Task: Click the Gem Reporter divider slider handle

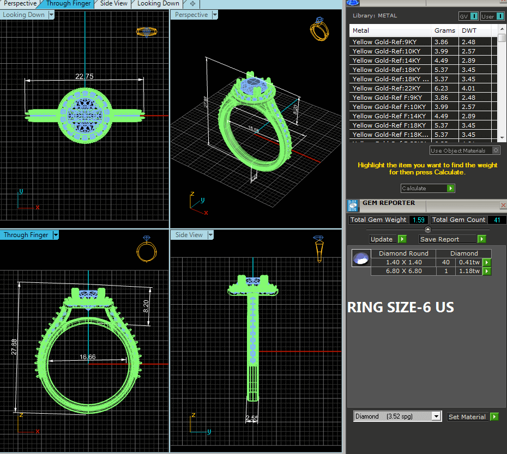Action: (x=427, y=229)
